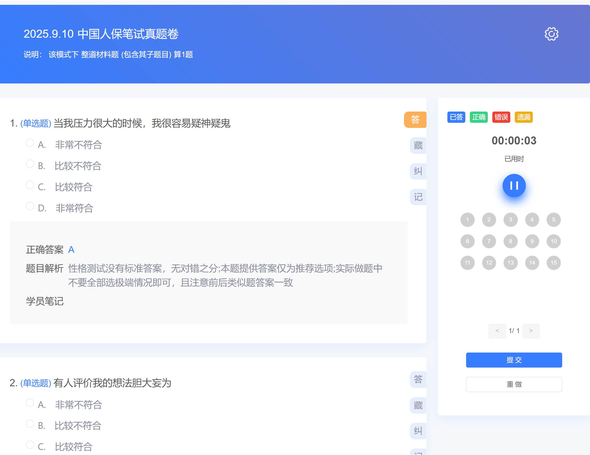Filter by 错误 wrong-answer tag
This screenshot has width=590, height=455.
[x=501, y=117]
